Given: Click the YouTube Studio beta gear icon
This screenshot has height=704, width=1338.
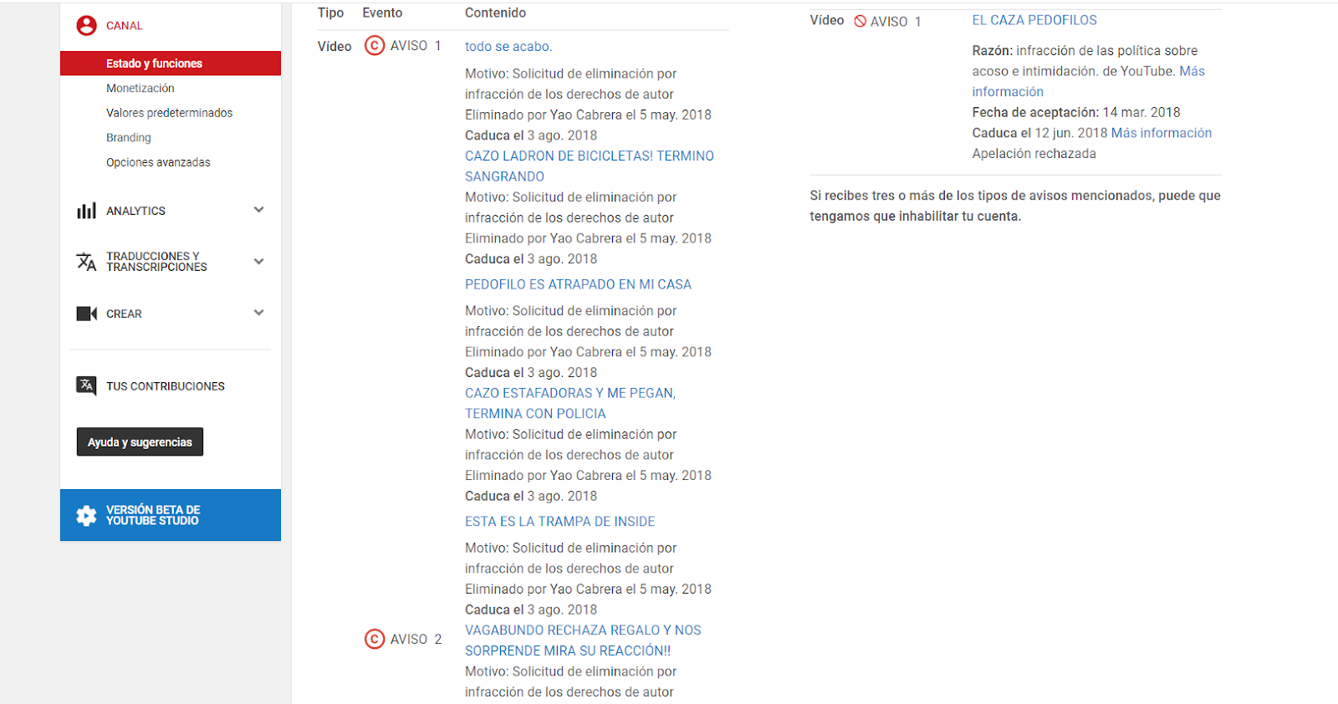Looking at the screenshot, I should [86, 515].
